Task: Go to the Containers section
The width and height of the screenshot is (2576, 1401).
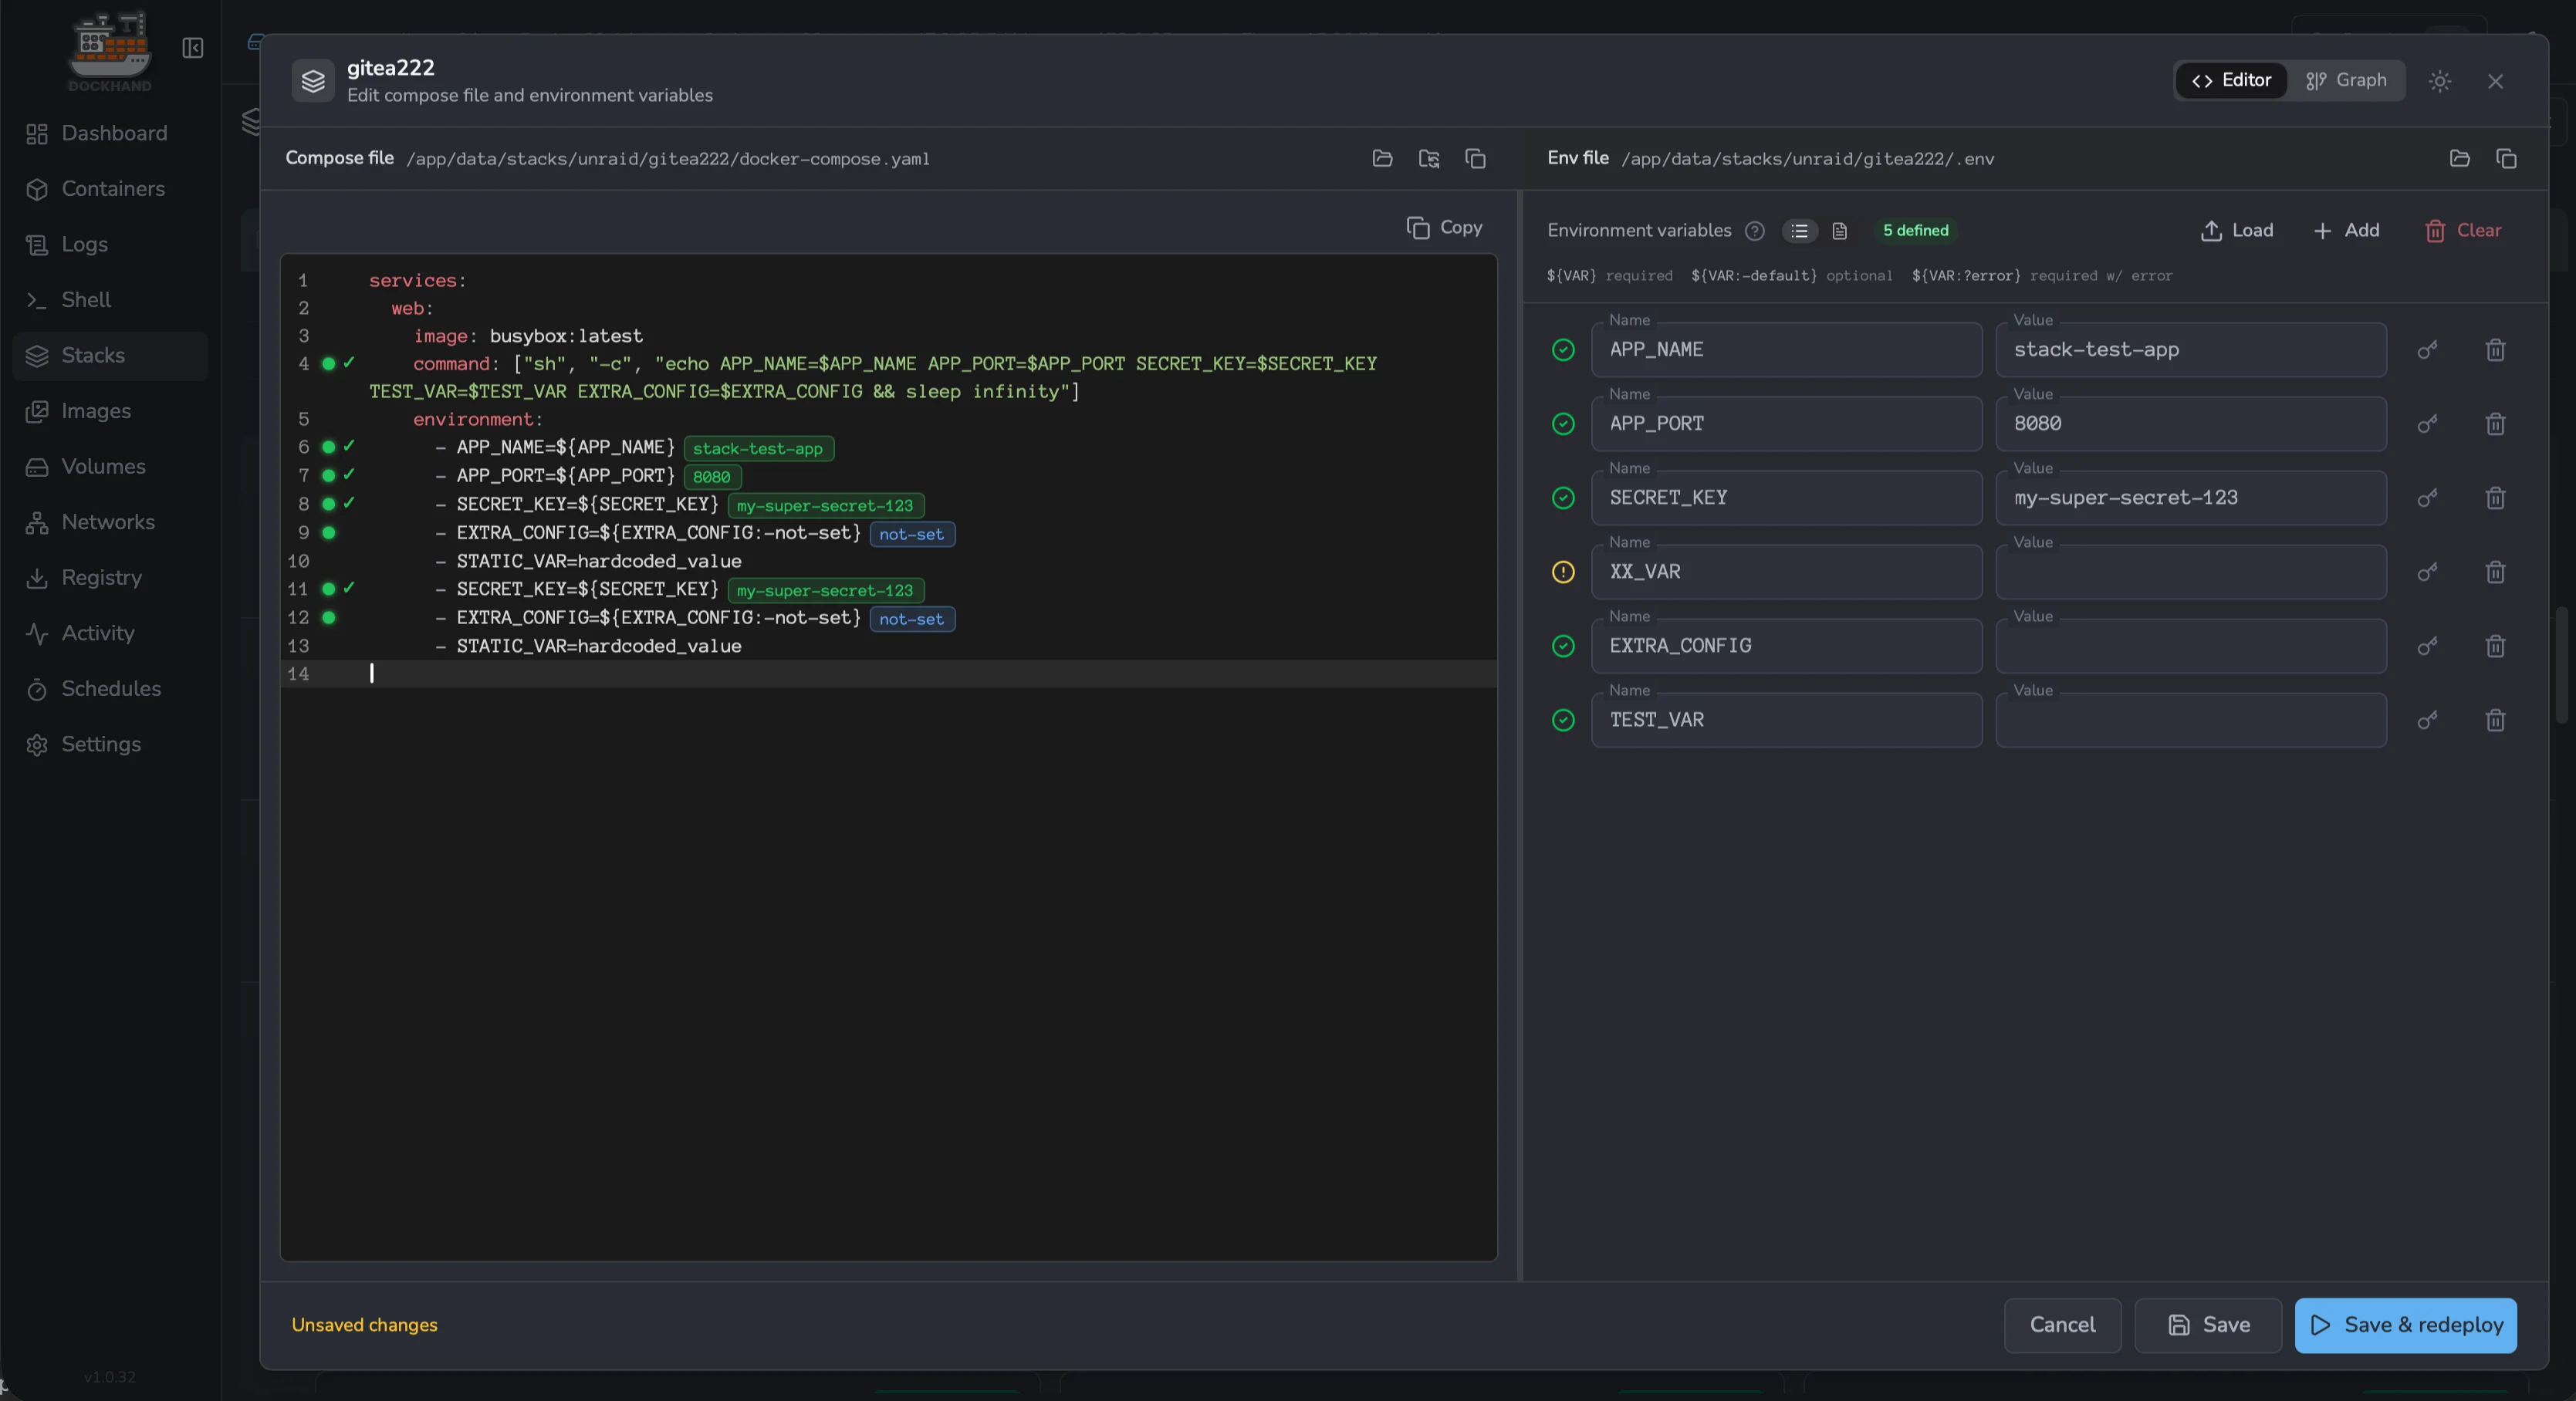Action: point(110,189)
